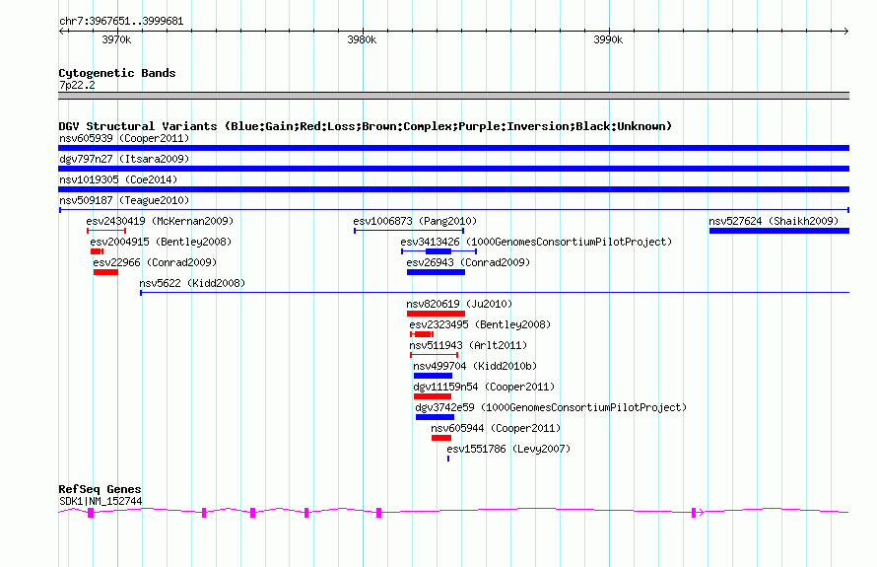Select the nsv509187 (Teague2010) label
877x567 pixels.
pos(124,200)
